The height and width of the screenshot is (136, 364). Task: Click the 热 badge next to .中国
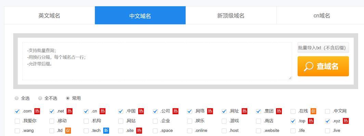point(141,111)
